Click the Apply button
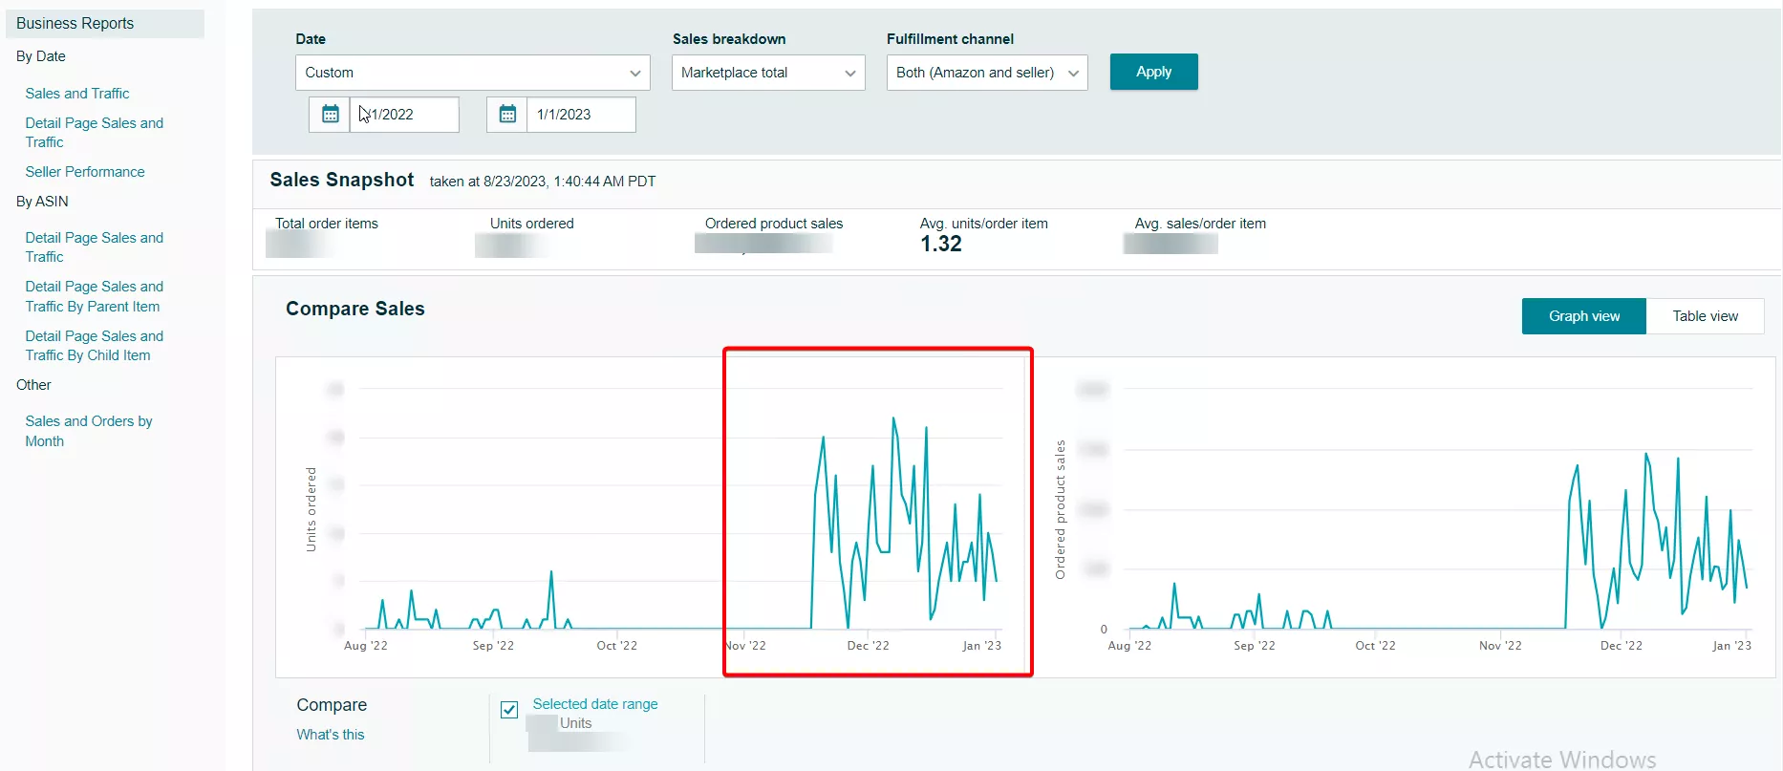Image resolution: width=1783 pixels, height=771 pixels. pos(1153,72)
